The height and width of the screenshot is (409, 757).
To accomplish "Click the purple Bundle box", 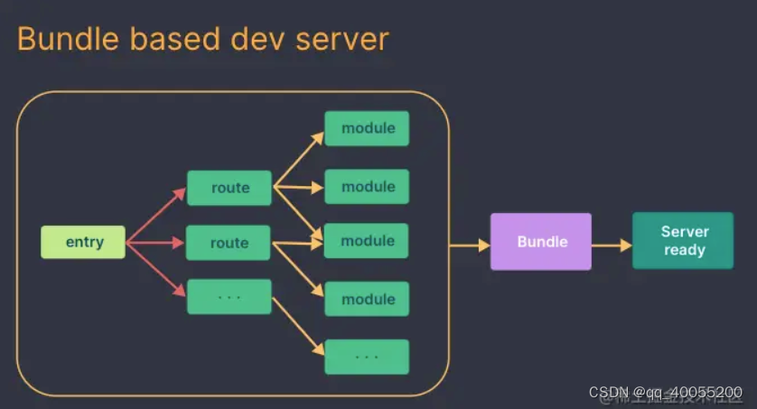I will [541, 242].
